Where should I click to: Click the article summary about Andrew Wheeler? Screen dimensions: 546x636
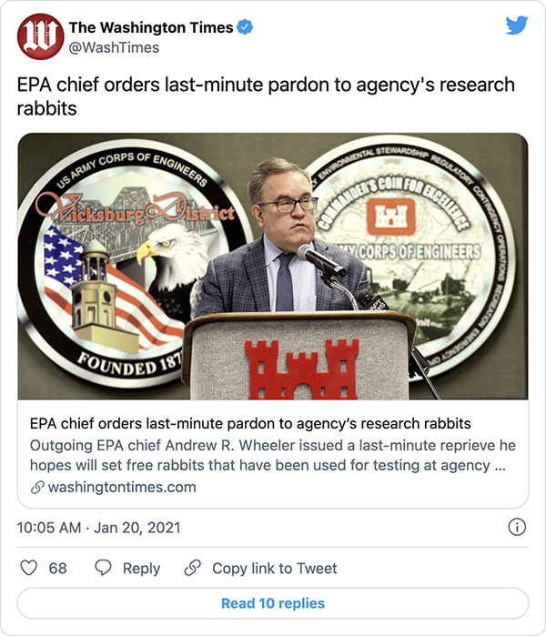268,456
